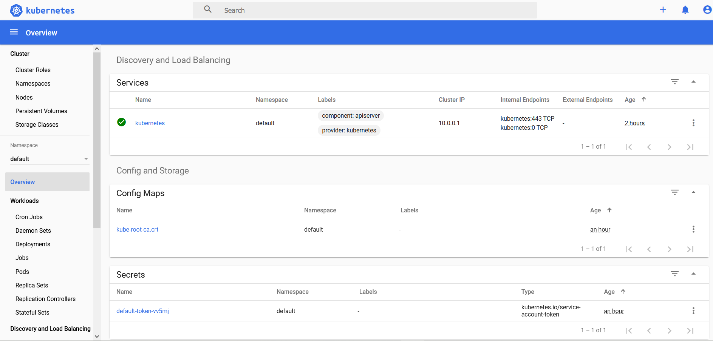Viewport: 713px width, 341px height.
Task: Open actions menu for default-token-vv5mj
Action: point(693,311)
